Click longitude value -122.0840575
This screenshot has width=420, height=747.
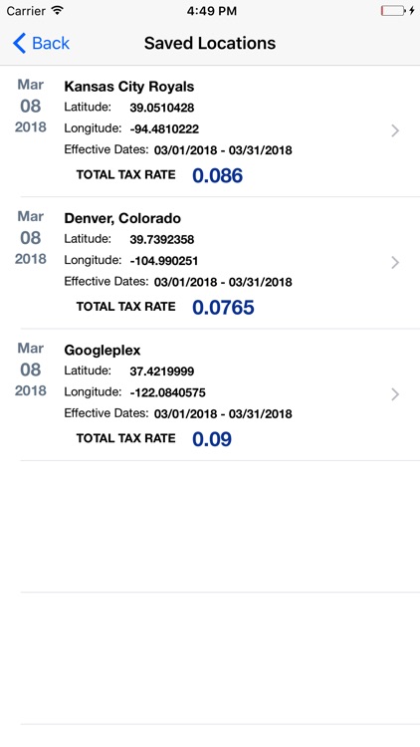tap(167, 393)
